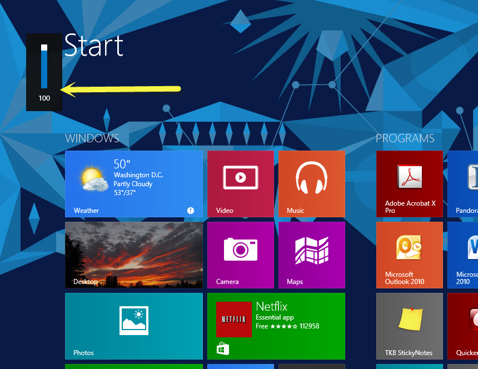Click the Partly Cloudy forecast text

tap(133, 184)
